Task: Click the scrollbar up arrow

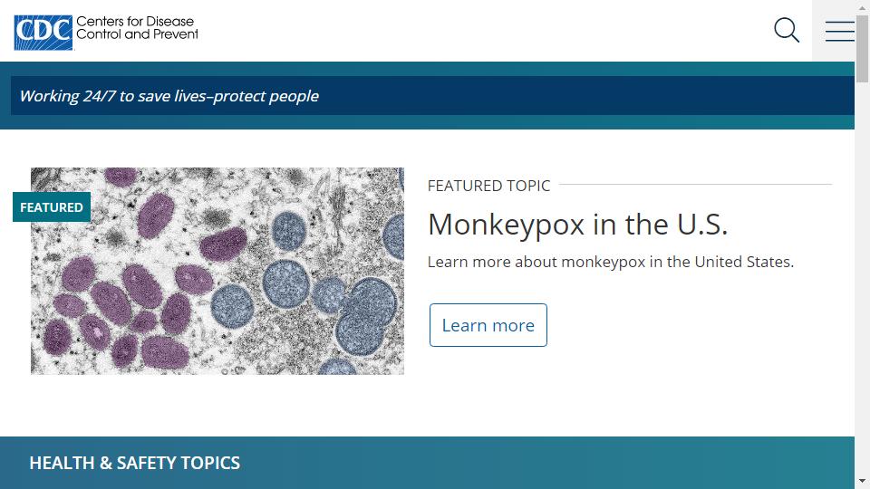Action: tap(862, 6)
